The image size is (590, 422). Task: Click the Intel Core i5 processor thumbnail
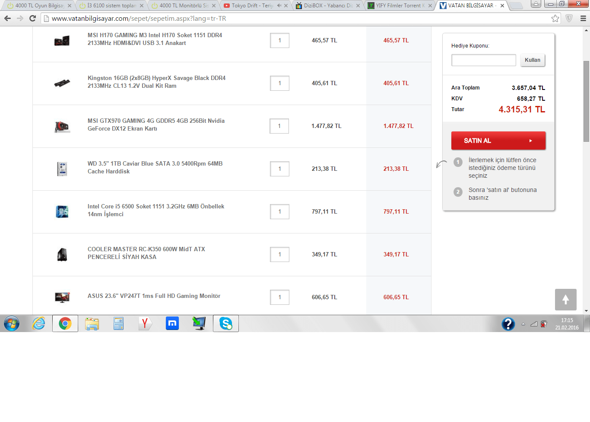tap(62, 211)
